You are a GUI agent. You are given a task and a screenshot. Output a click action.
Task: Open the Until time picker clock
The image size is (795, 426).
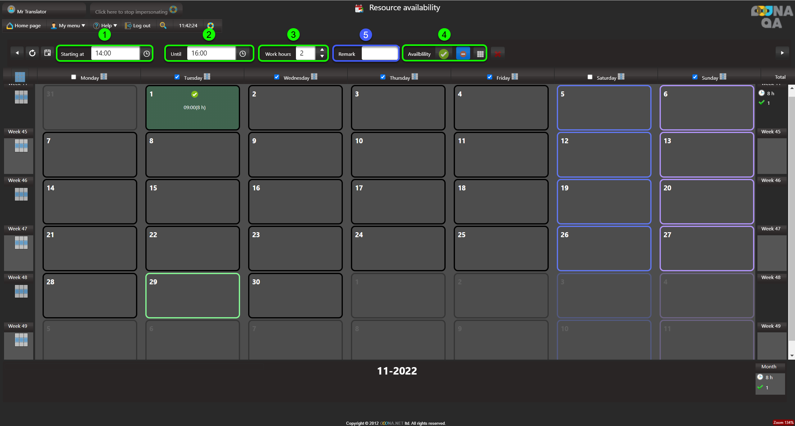(243, 54)
